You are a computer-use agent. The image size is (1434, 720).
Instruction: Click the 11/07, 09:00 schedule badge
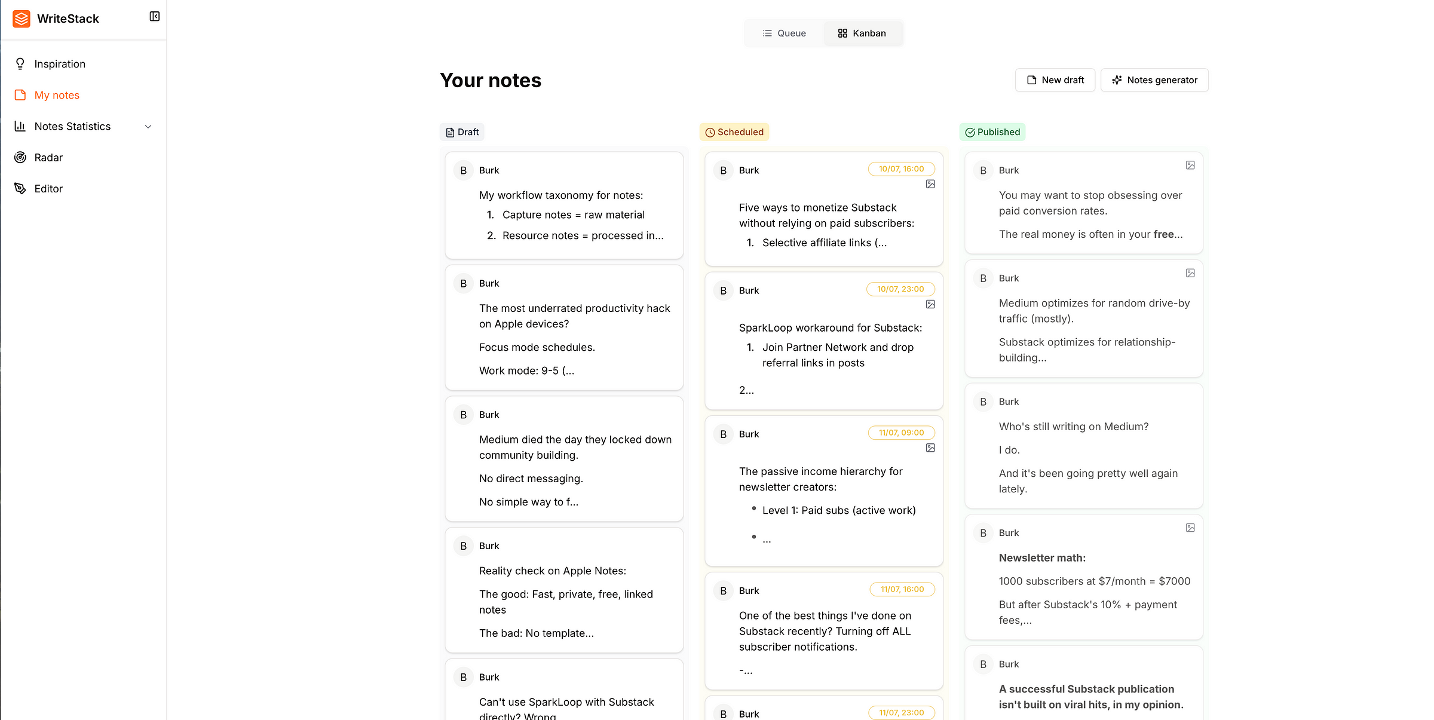coord(901,433)
